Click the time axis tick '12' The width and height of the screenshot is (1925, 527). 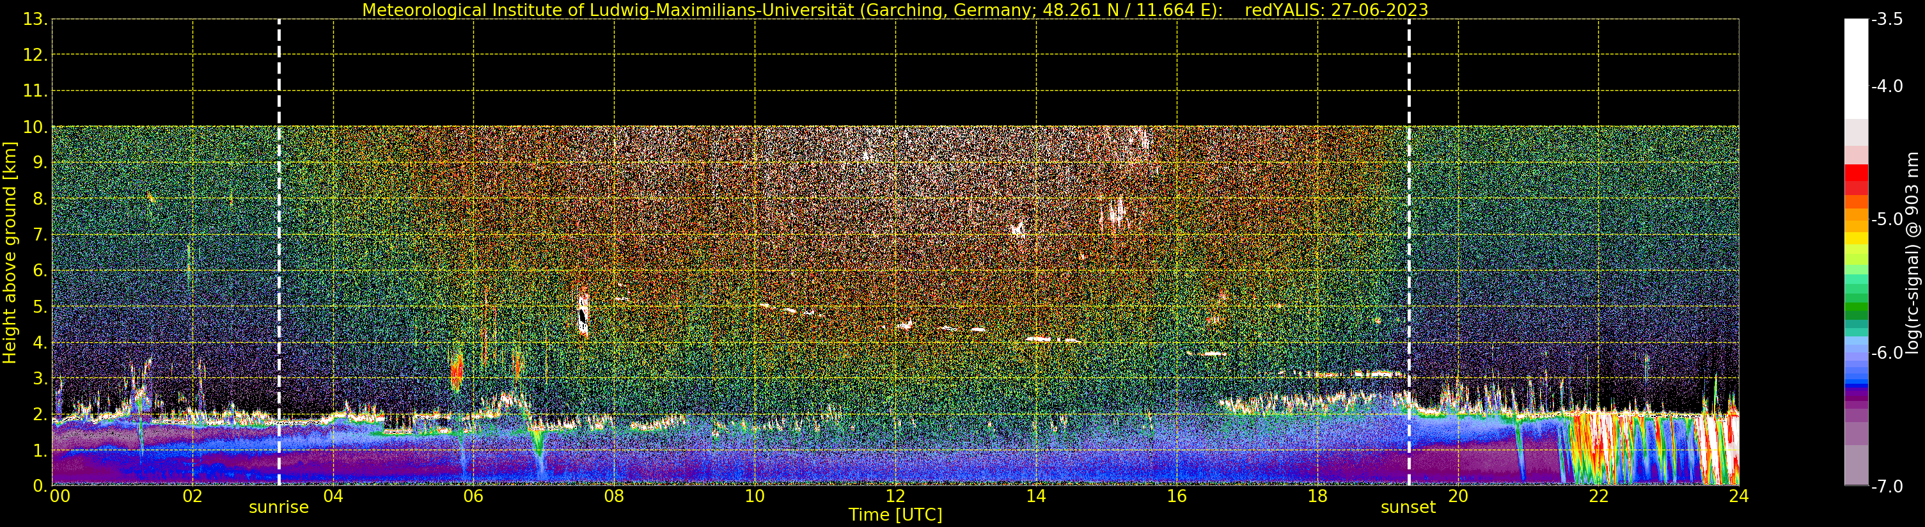895,496
